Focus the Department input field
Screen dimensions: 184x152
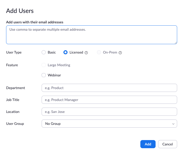pyautogui.click(x=109, y=88)
